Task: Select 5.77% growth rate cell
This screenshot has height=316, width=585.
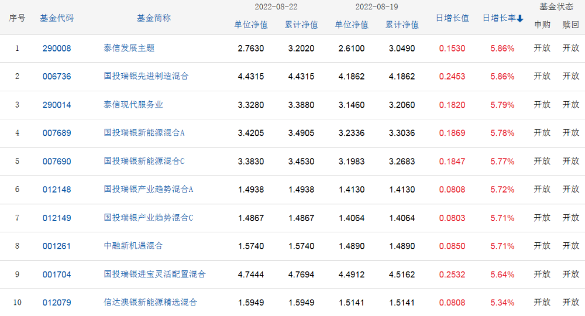Action: pyautogui.click(x=502, y=162)
